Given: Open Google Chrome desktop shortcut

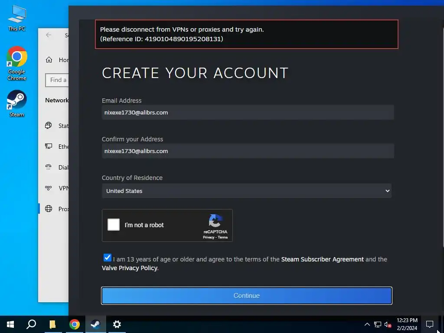Looking at the screenshot, I should point(17,63).
